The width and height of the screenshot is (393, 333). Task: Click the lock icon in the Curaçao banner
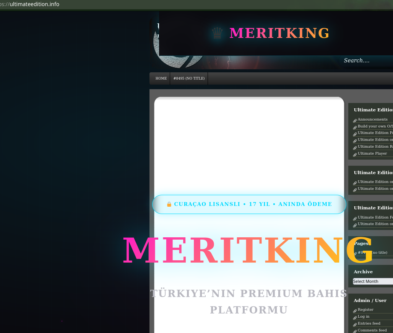coord(169,204)
